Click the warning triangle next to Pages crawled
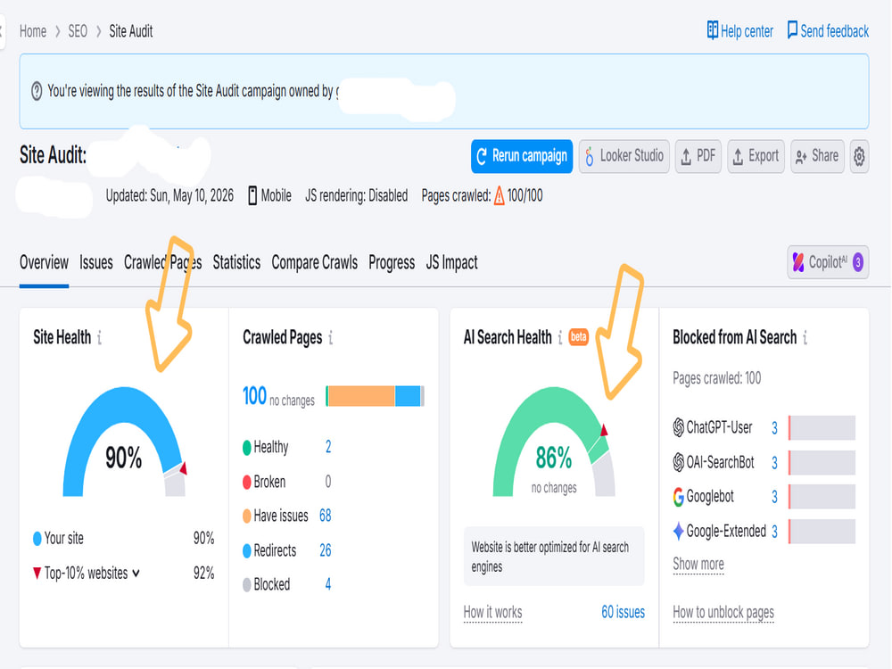 (x=499, y=195)
